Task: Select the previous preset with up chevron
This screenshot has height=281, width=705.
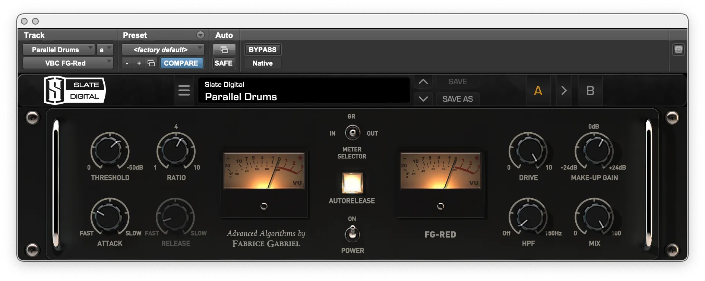Action: pyautogui.click(x=423, y=82)
